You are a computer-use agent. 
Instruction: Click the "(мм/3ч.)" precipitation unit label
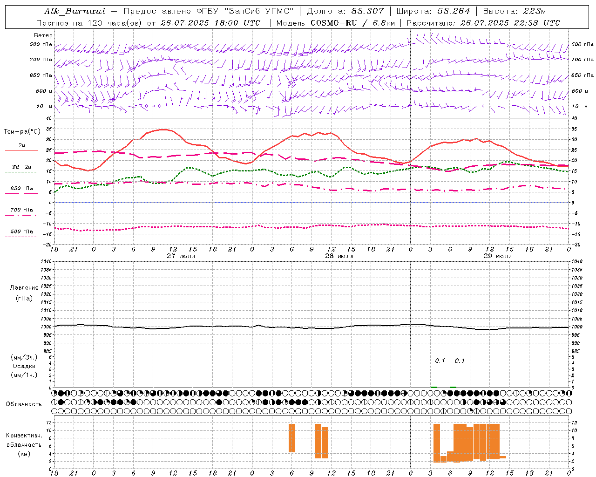24,357
